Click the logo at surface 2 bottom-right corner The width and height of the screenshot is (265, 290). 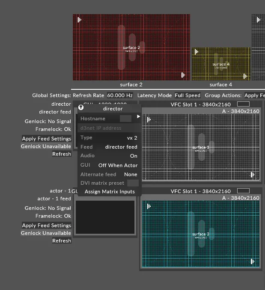[184, 75]
